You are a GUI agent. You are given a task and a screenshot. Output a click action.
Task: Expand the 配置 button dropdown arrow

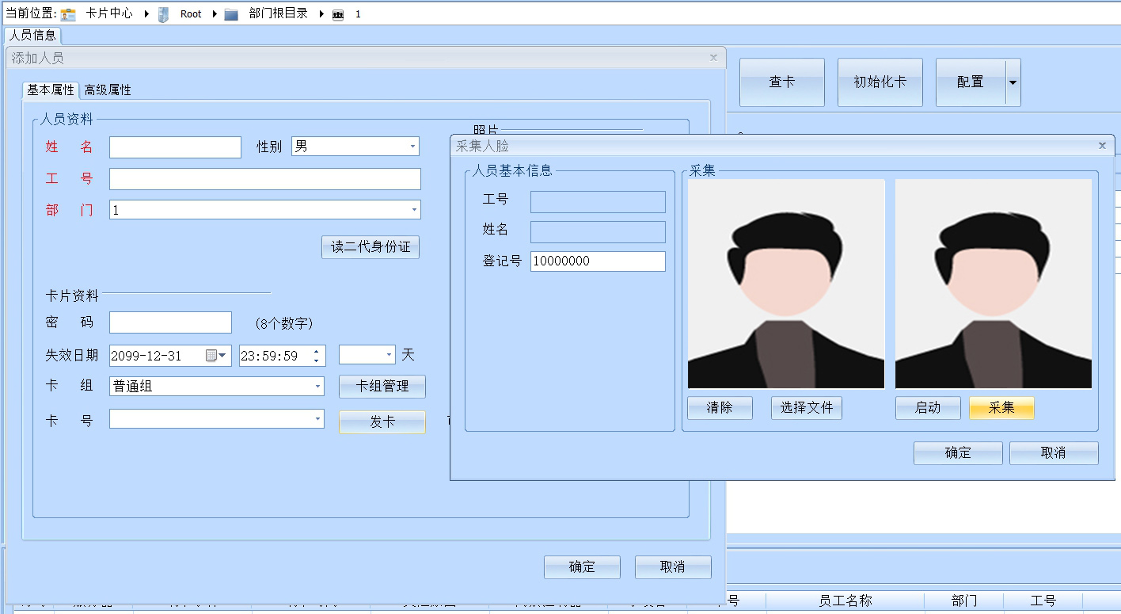[1013, 82]
